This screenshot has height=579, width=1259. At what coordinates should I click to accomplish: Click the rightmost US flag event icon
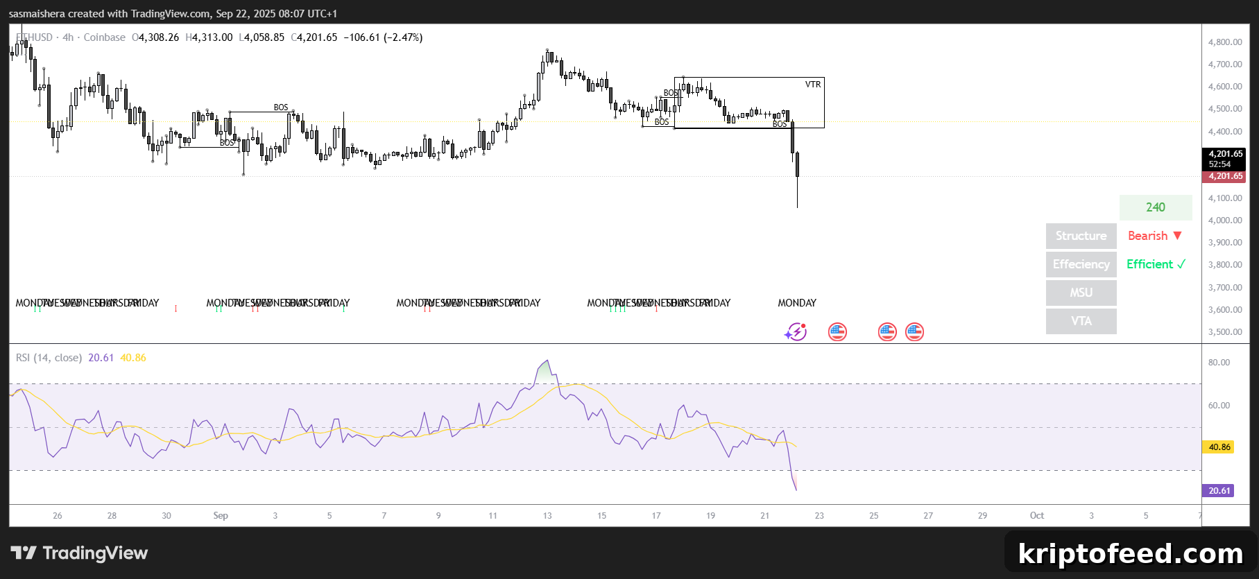click(914, 332)
